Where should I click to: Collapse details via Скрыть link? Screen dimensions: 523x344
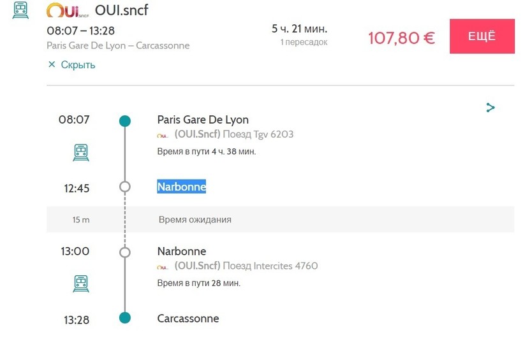point(78,64)
